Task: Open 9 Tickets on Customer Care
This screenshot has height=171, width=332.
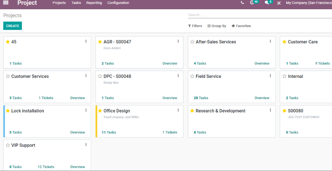Action: (x=322, y=63)
